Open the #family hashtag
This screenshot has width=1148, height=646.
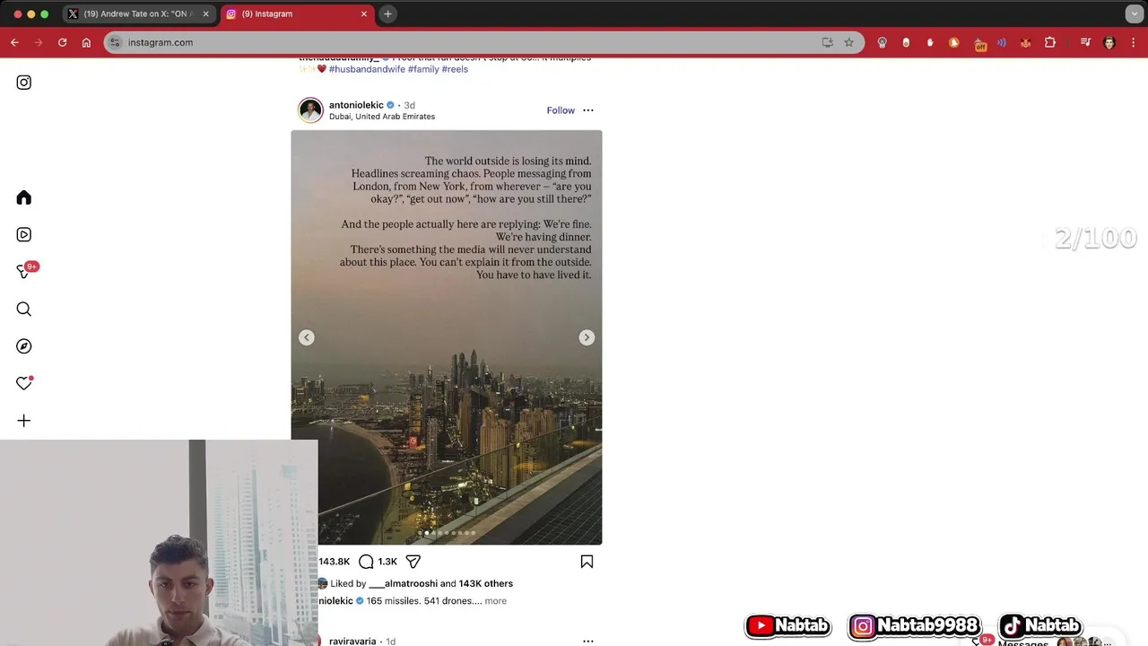(423, 69)
